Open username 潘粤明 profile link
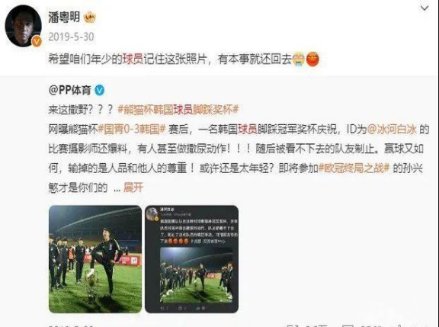The height and width of the screenshot is (327, 439). (64, 18)
